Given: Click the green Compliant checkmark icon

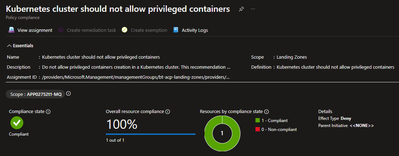Looking at the screenshot, I should 17,123.
